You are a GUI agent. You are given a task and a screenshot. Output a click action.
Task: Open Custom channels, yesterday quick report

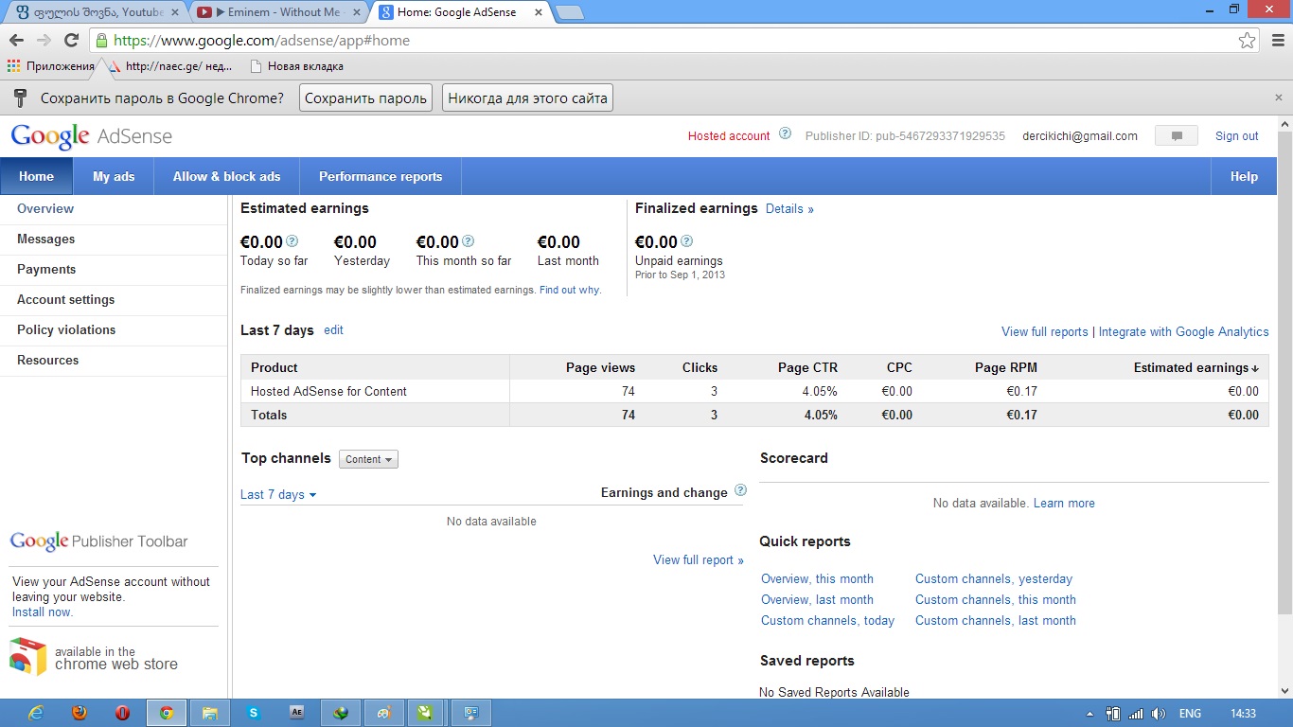[994, 579]
